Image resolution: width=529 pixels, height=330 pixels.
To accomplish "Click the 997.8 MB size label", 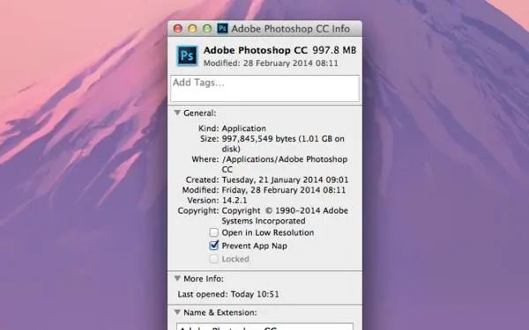I will (x=334, y=50).
